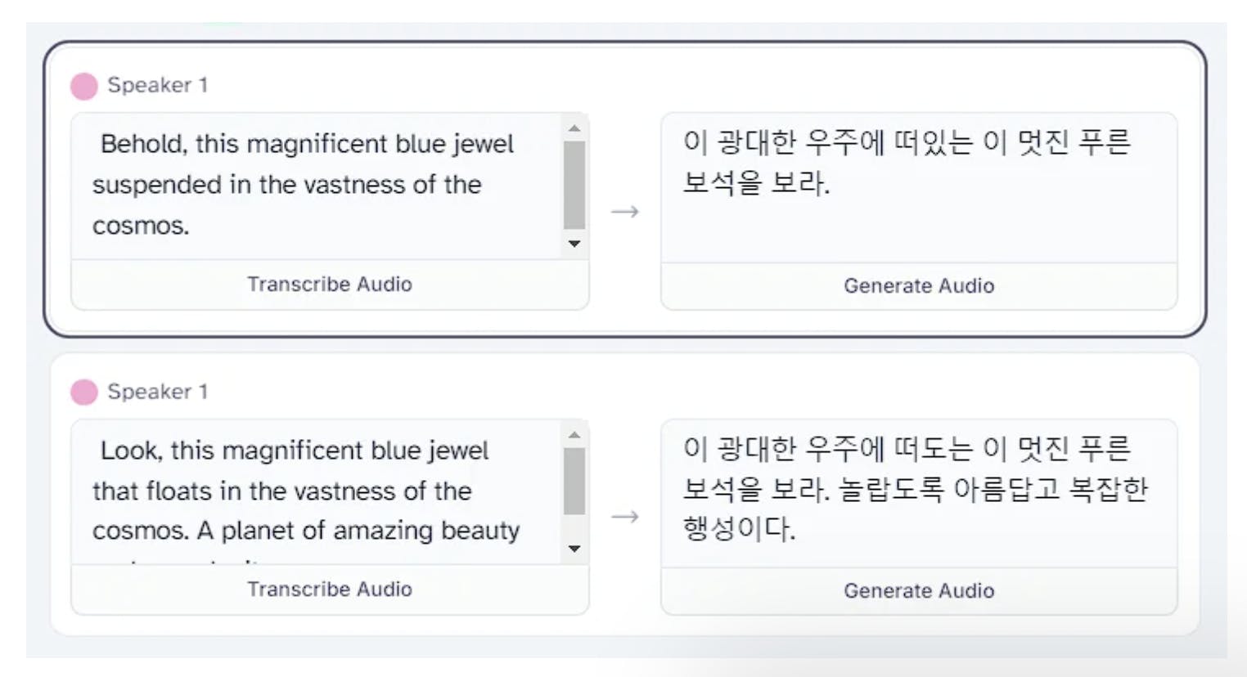Click the arrow icon between Behold text and translation
The height and width of the screenshot is (677, 1247).
(625, 213)
